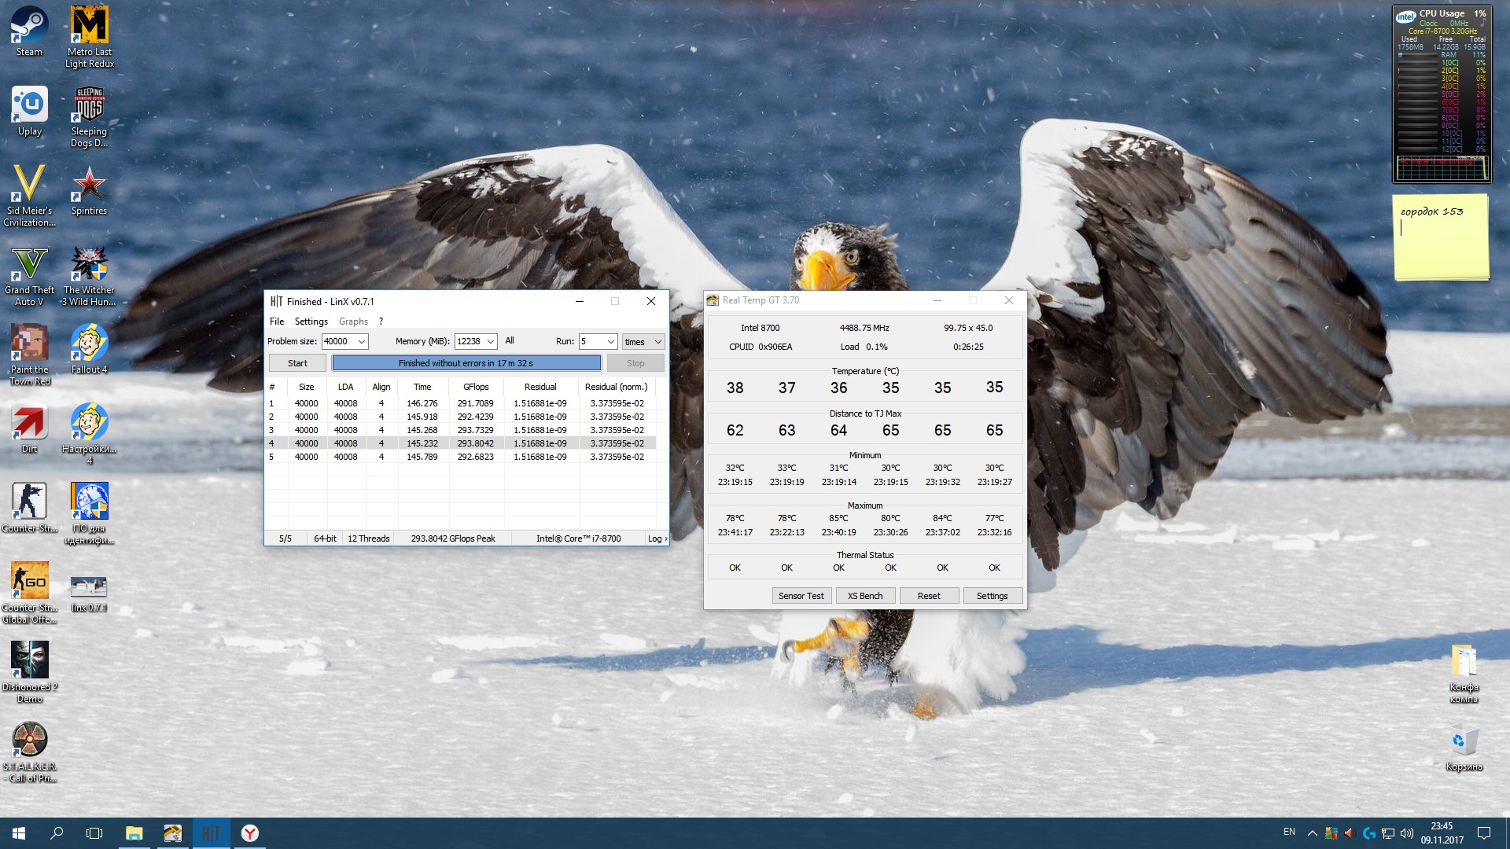The image size is (1510, 849).
Task: Click the Start button in LinX
Action: click(x=297, y=363)
